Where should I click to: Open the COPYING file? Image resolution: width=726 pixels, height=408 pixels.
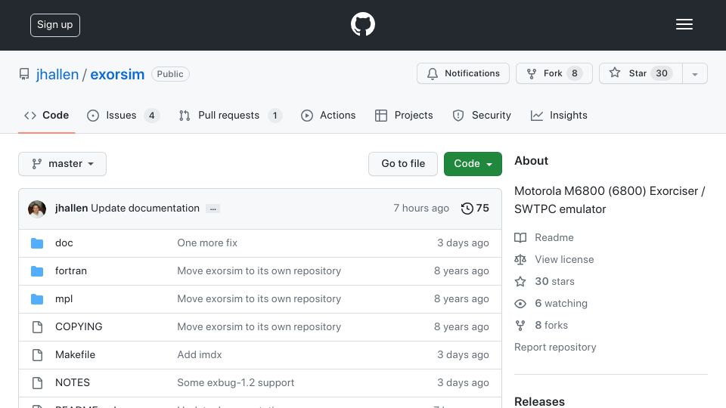(x=79, y=326)
